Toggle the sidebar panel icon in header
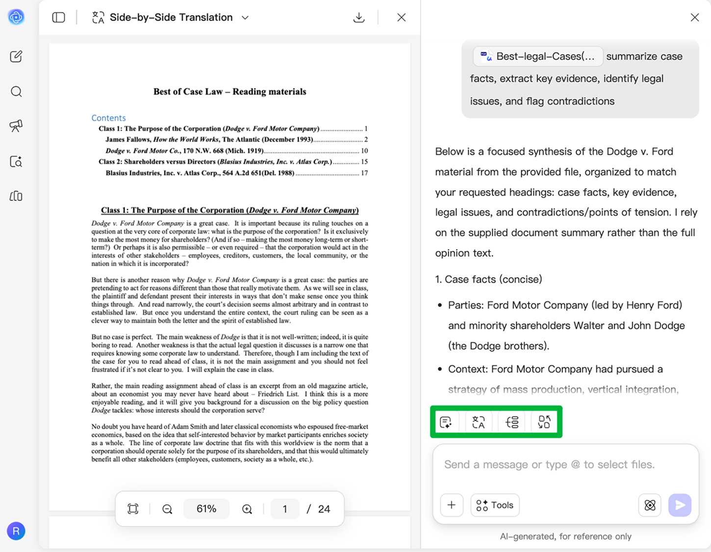The image size is (711, 552). point(59,18)
